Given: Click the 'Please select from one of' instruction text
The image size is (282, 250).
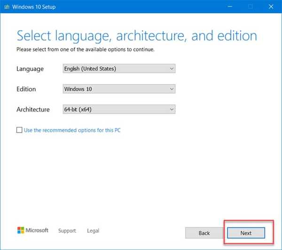Looking at the screenshot, I should click(86, 49).
